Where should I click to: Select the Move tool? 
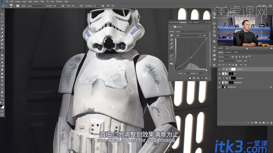tap(2, 14)
